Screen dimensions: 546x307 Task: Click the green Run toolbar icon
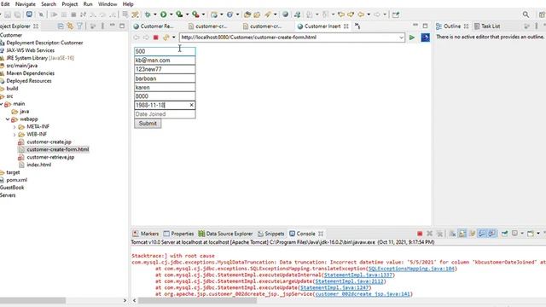pos(163,14)
